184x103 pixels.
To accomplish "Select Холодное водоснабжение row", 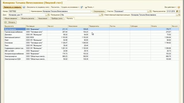I will [x=92, y=54].
